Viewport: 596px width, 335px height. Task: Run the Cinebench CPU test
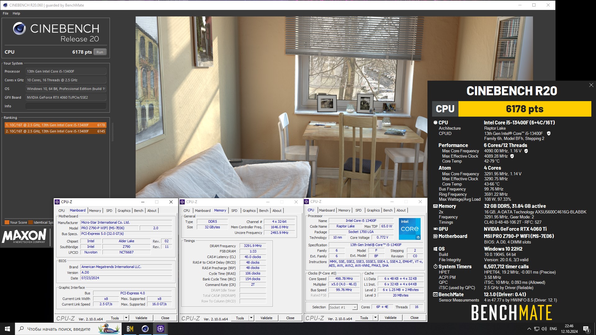[x=100, y=52]
